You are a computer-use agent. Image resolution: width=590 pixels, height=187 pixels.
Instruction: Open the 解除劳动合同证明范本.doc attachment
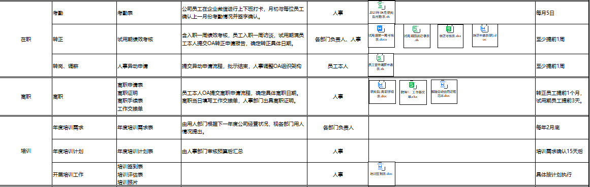tap(444, 92)
